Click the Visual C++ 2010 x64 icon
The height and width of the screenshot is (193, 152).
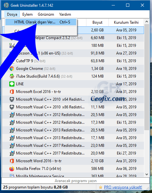(12, 99)
